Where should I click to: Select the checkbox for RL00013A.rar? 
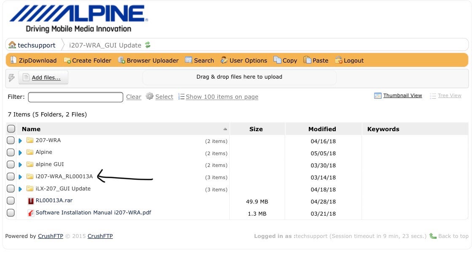click(x=11, y=201)
